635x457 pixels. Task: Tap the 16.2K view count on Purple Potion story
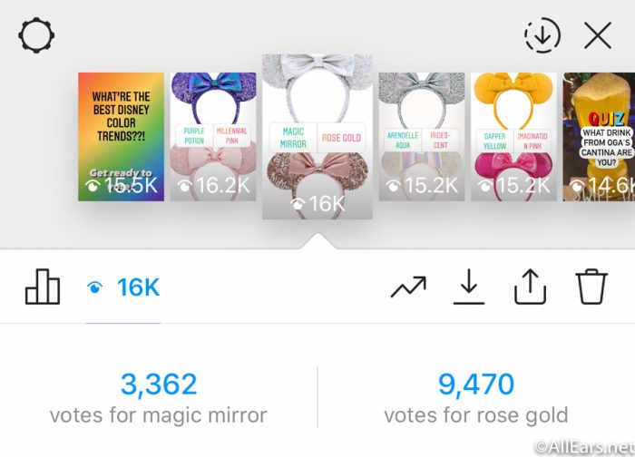click(214, 185)
